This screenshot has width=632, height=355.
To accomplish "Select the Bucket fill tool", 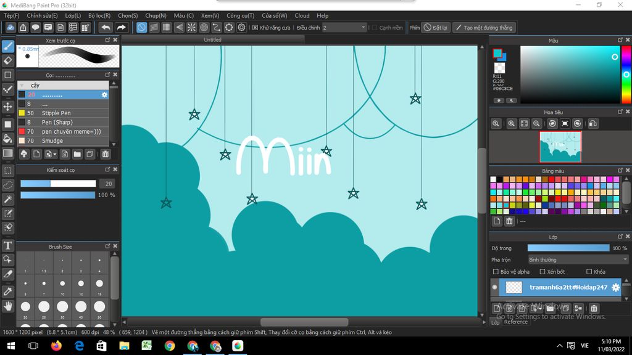I will pos(7,139).
